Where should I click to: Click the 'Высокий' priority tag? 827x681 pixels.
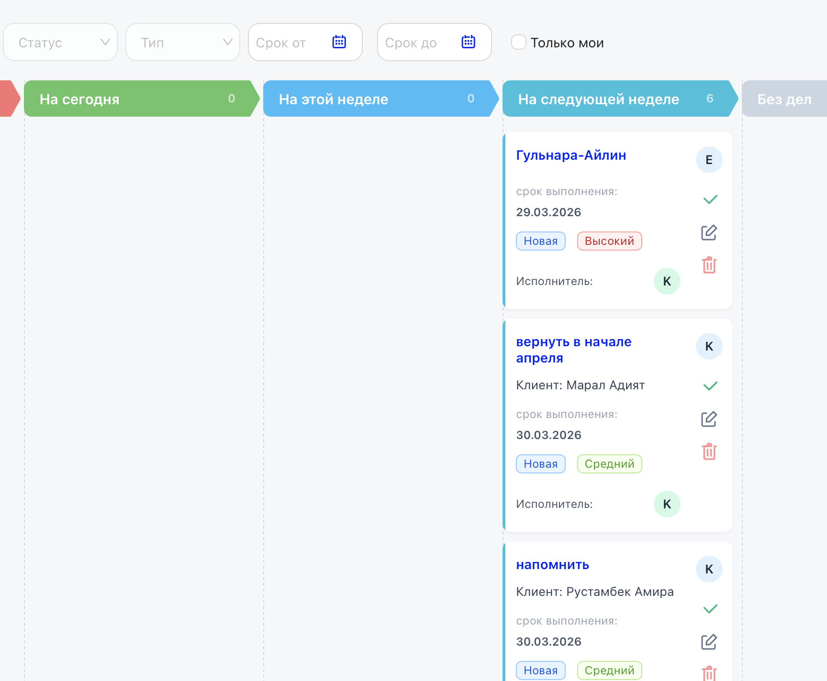(x=609, y=241)
